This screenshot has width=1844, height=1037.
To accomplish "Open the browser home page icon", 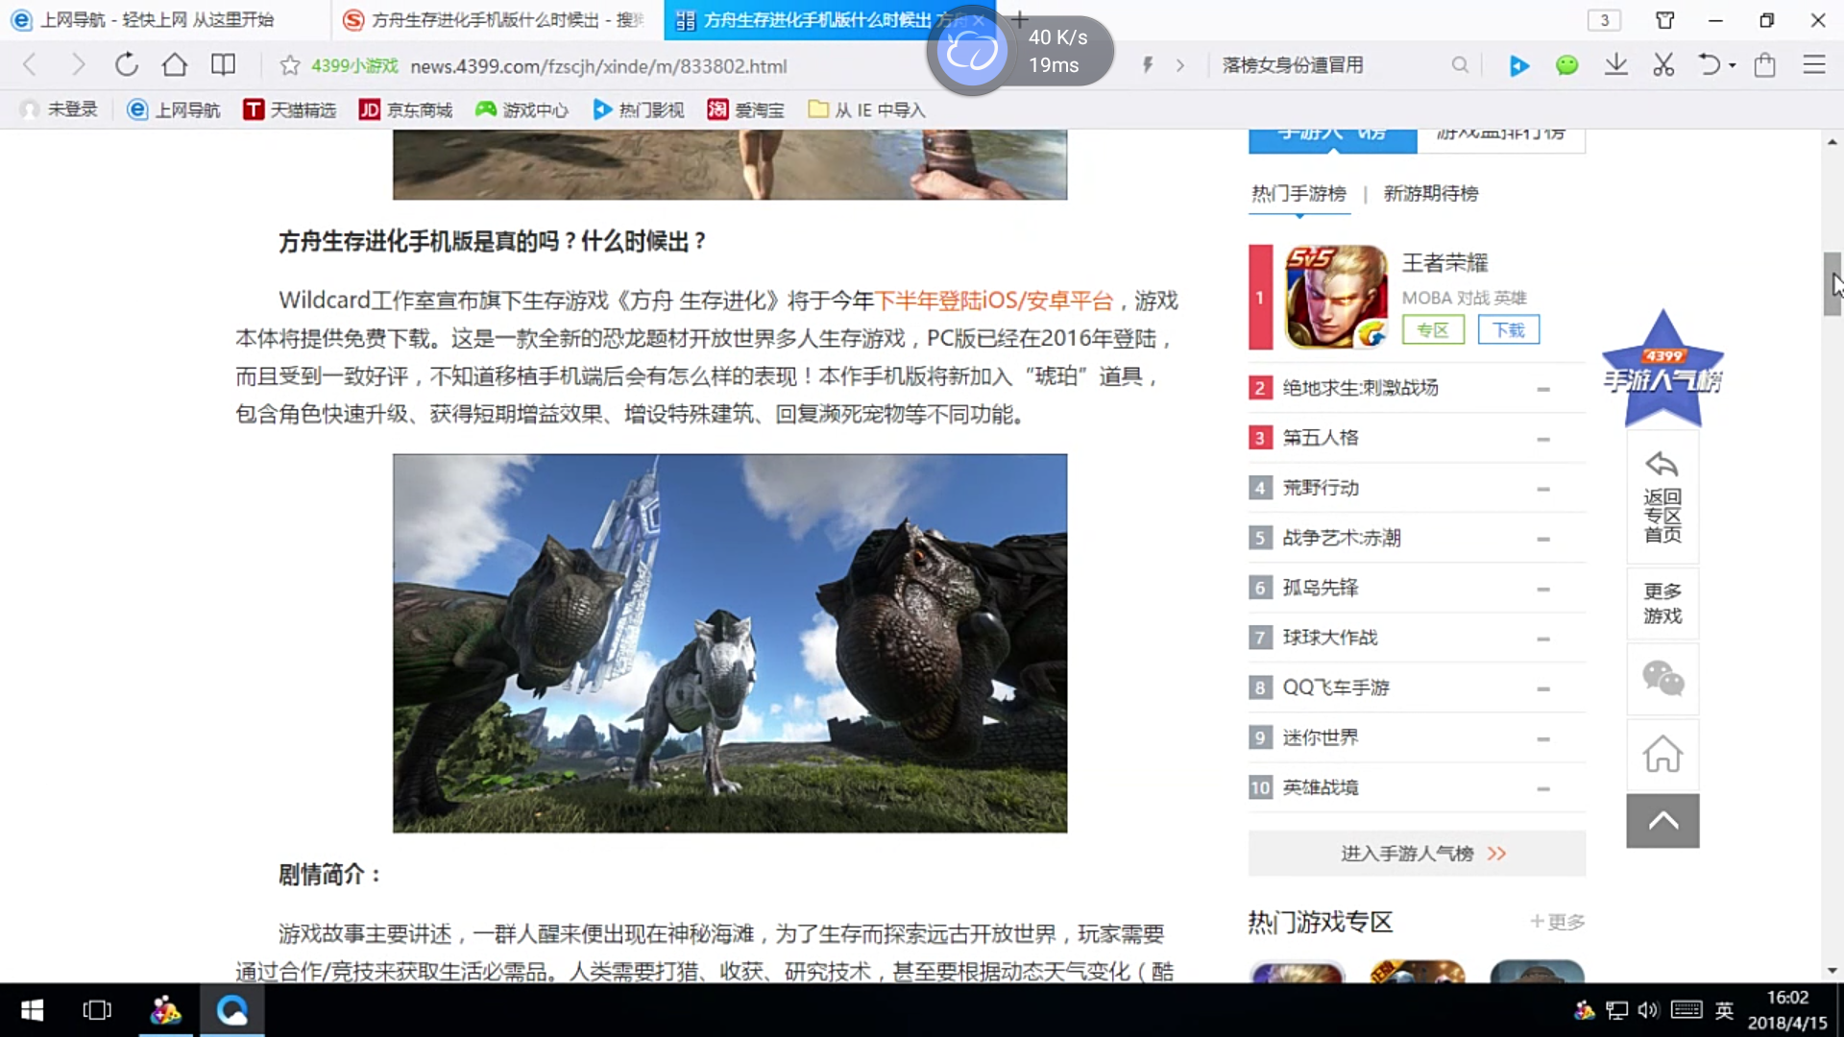I will pyautogui.click(x=175, y=65).
